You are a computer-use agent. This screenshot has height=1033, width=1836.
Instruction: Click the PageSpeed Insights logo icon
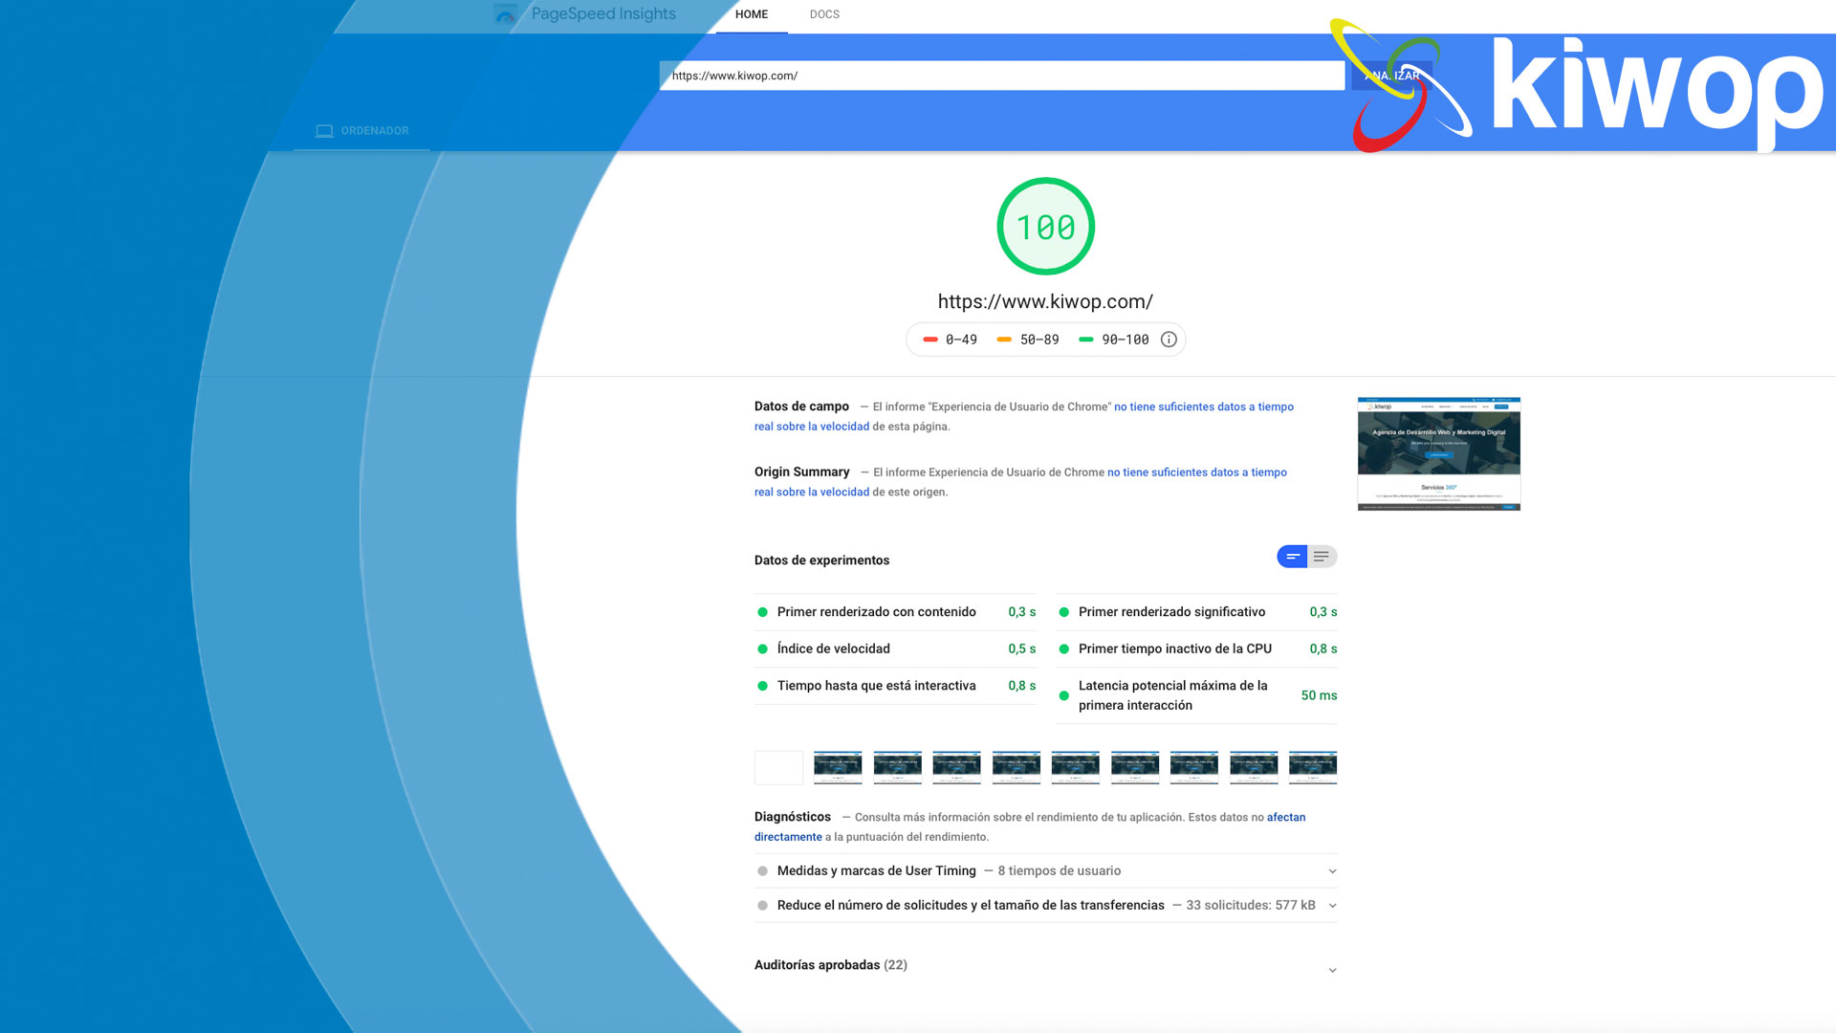(x=505, y=14)
